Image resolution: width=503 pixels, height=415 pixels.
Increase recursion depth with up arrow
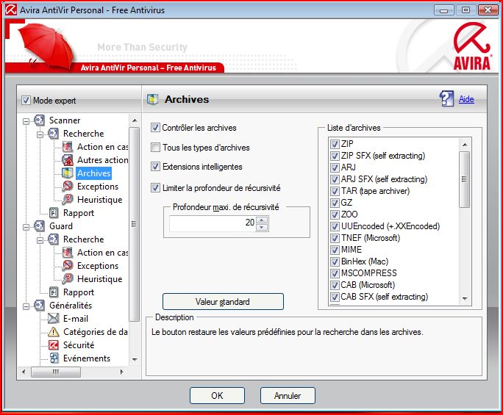(x=262, y=220)
